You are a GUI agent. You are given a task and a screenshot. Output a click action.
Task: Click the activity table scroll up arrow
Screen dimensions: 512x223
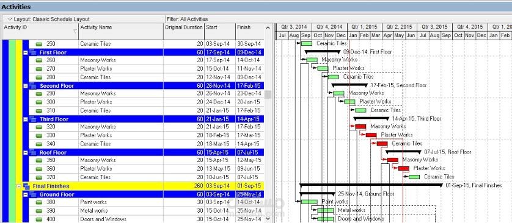268,27
